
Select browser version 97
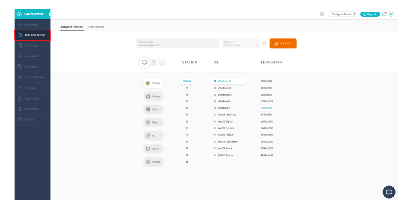coord(187,88)
